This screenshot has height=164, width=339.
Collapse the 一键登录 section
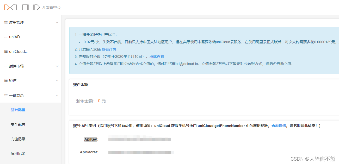click(x=57, y=95)
